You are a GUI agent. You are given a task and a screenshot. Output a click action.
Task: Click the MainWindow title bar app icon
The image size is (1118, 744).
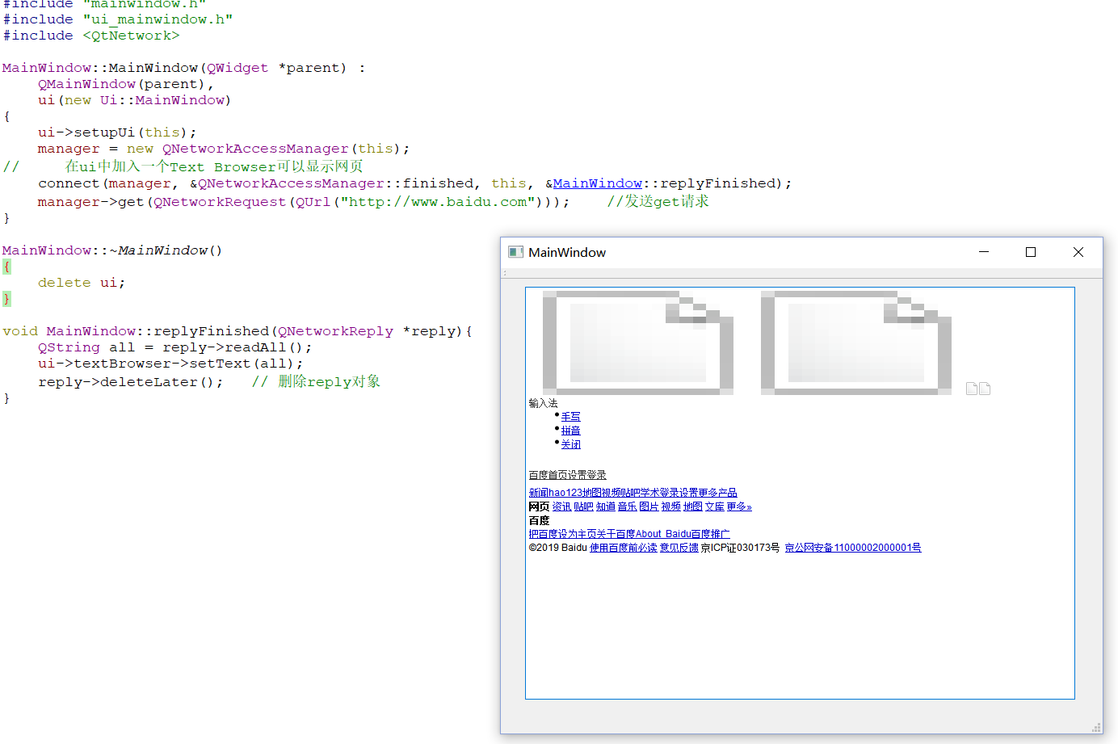[x=515, y=252]
